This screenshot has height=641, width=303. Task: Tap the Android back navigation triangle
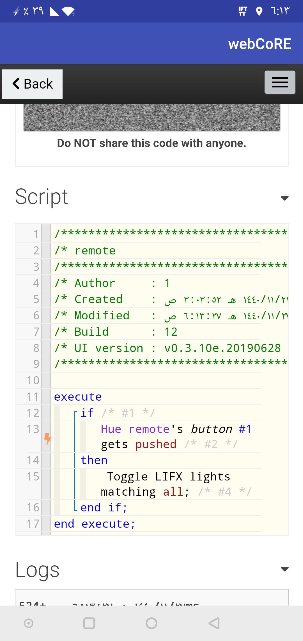point(214,623)
